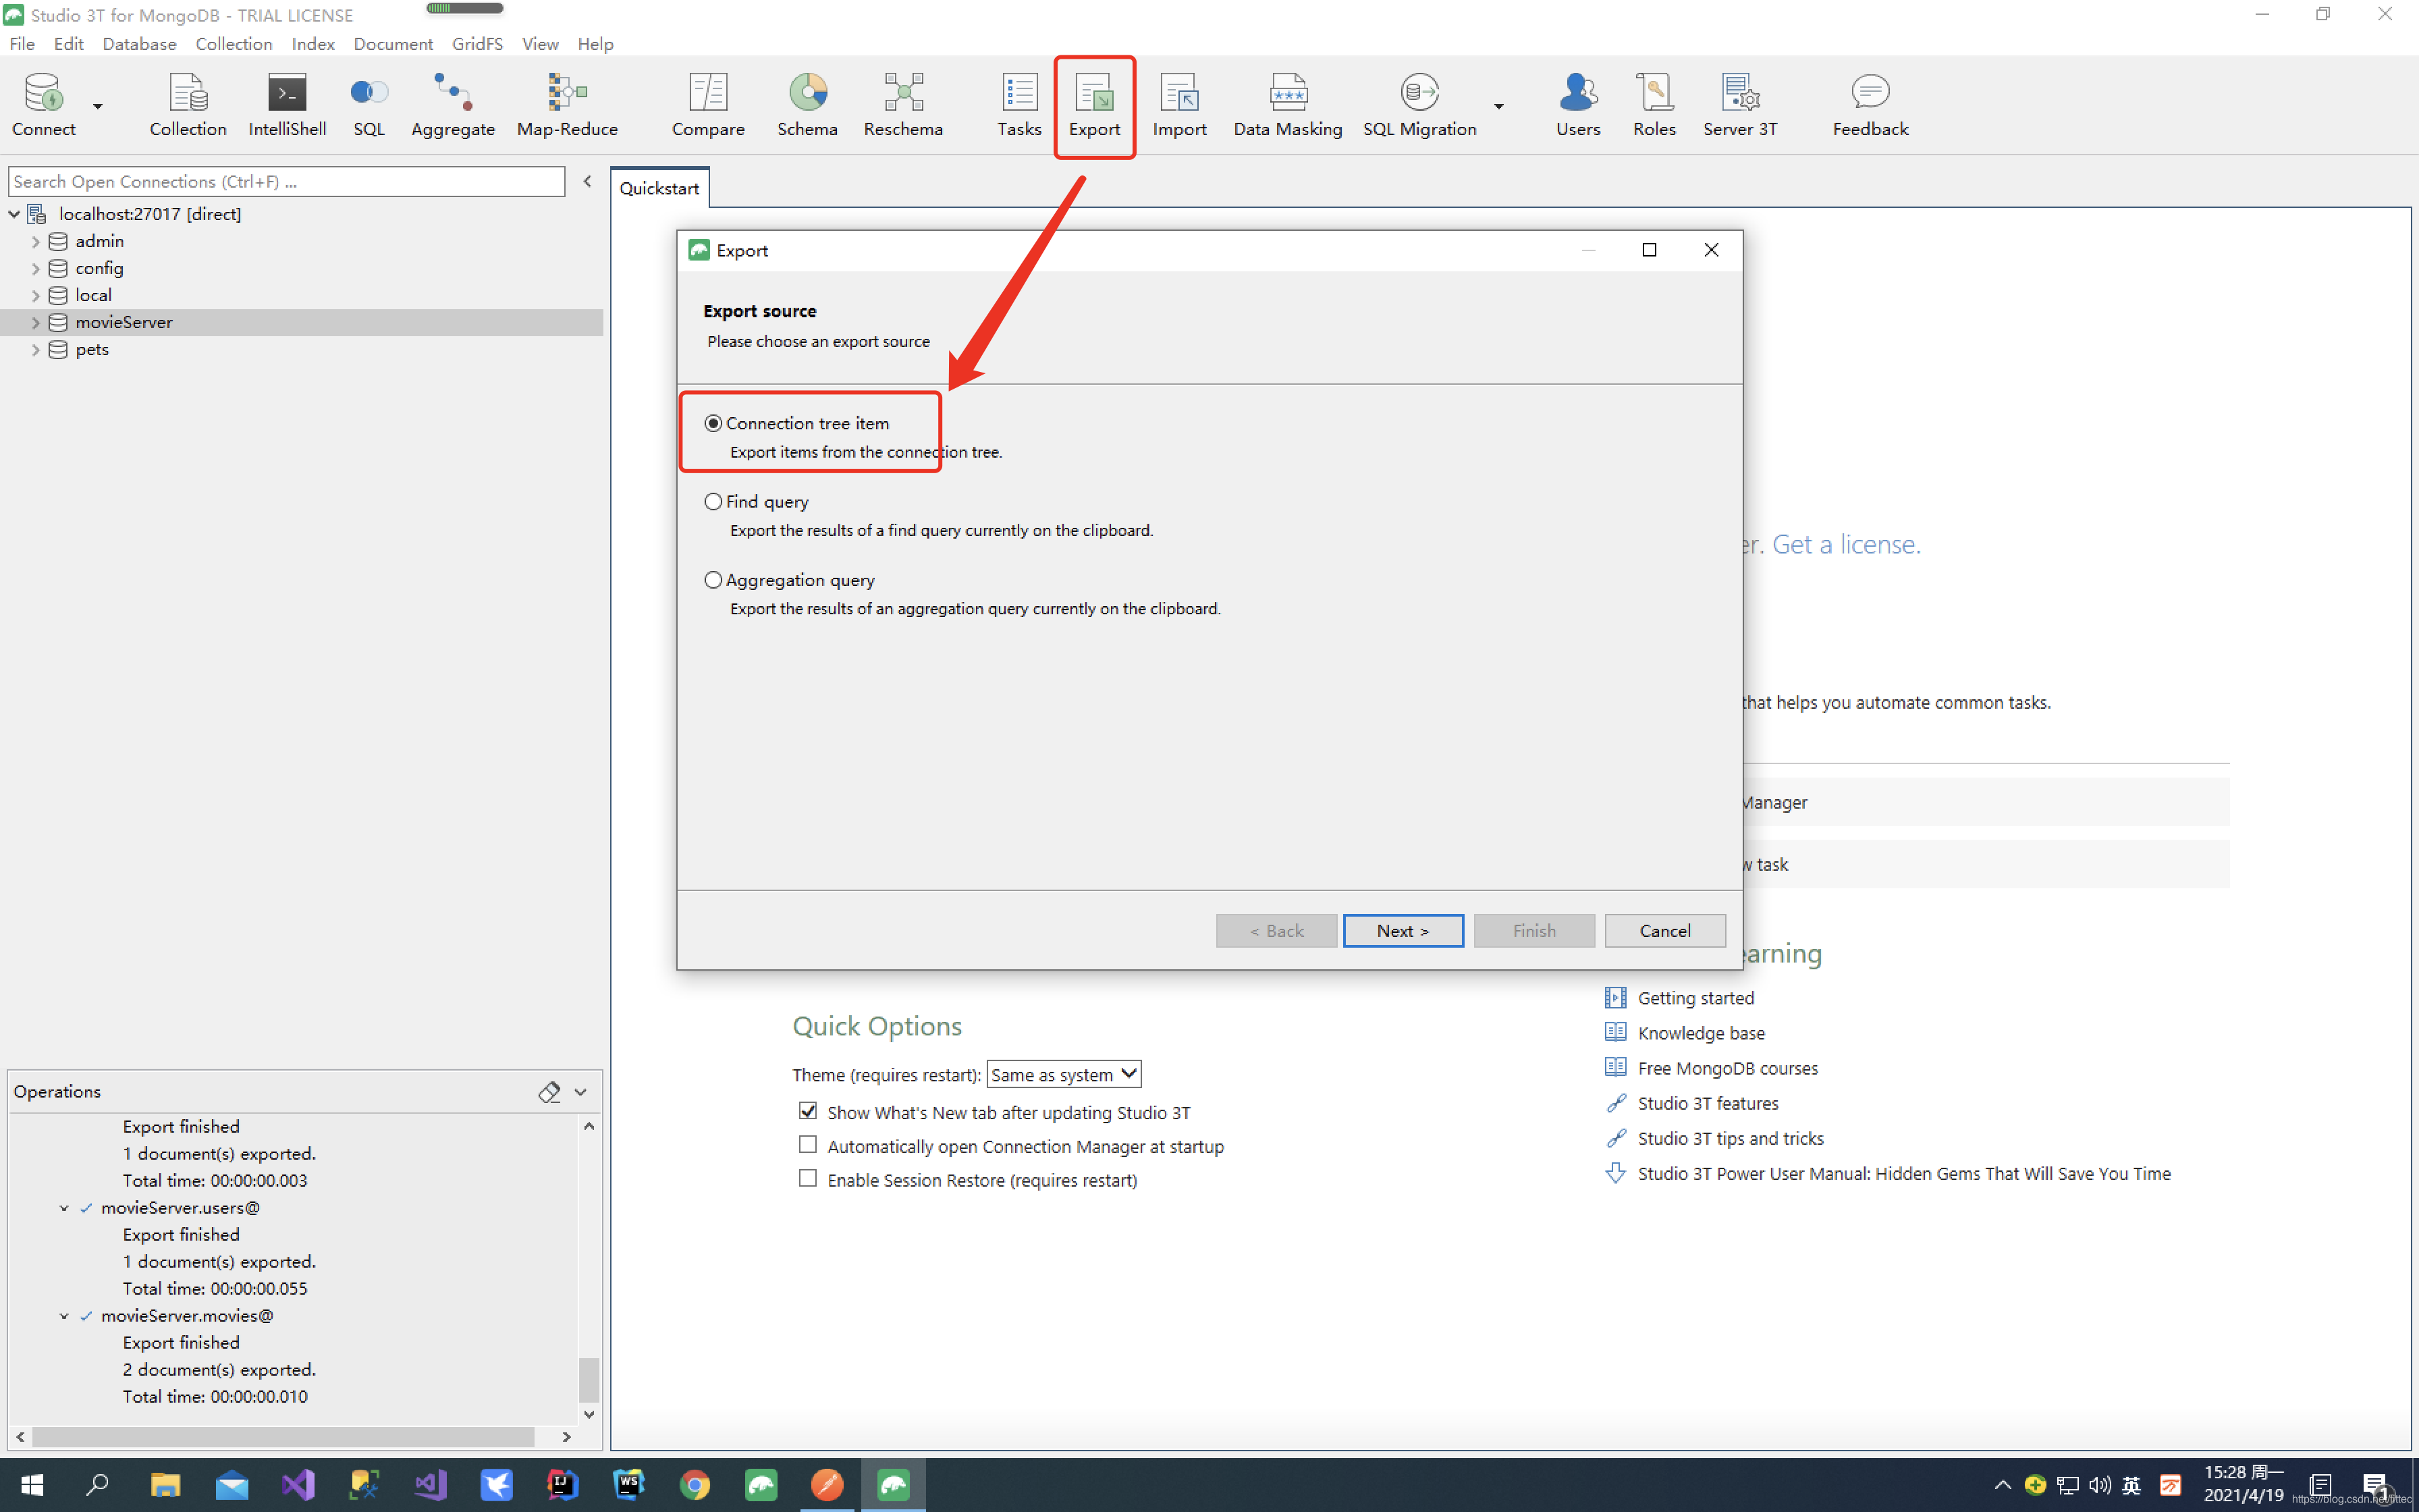
Task: Select Connection tree item radio option
Action: click(x=713, y=423)
